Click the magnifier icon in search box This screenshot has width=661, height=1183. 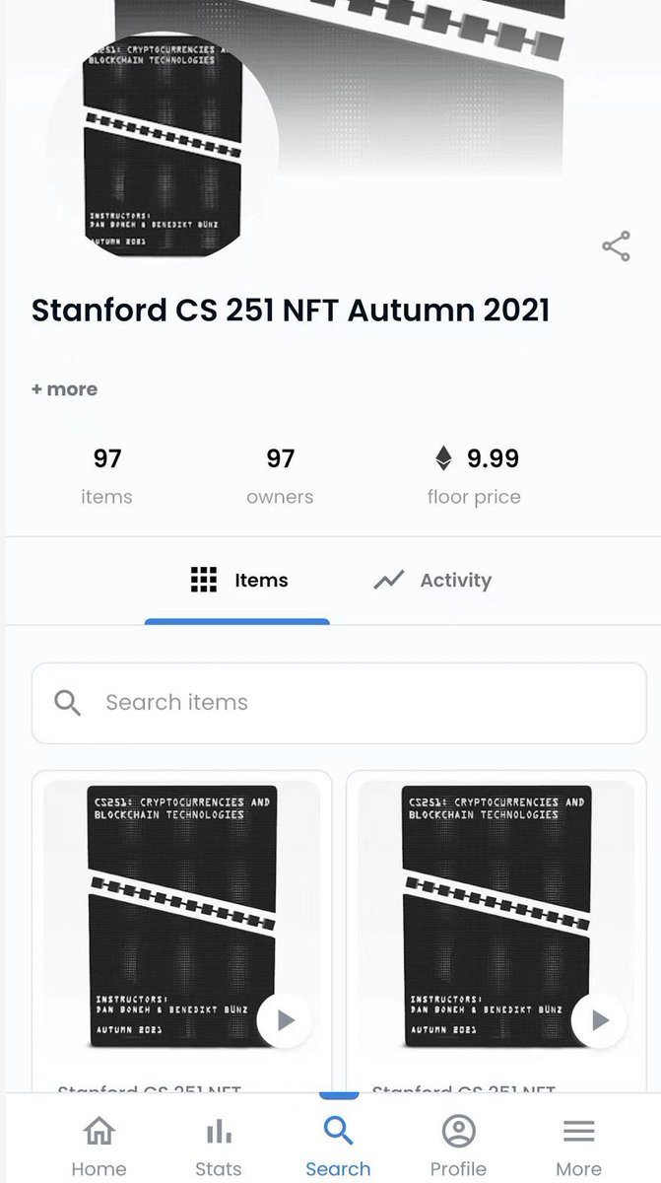pos(68,703)
